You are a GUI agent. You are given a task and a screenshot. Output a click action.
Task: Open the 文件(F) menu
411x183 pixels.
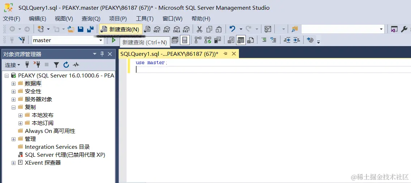pyautogui.click(x=12, y=18)
